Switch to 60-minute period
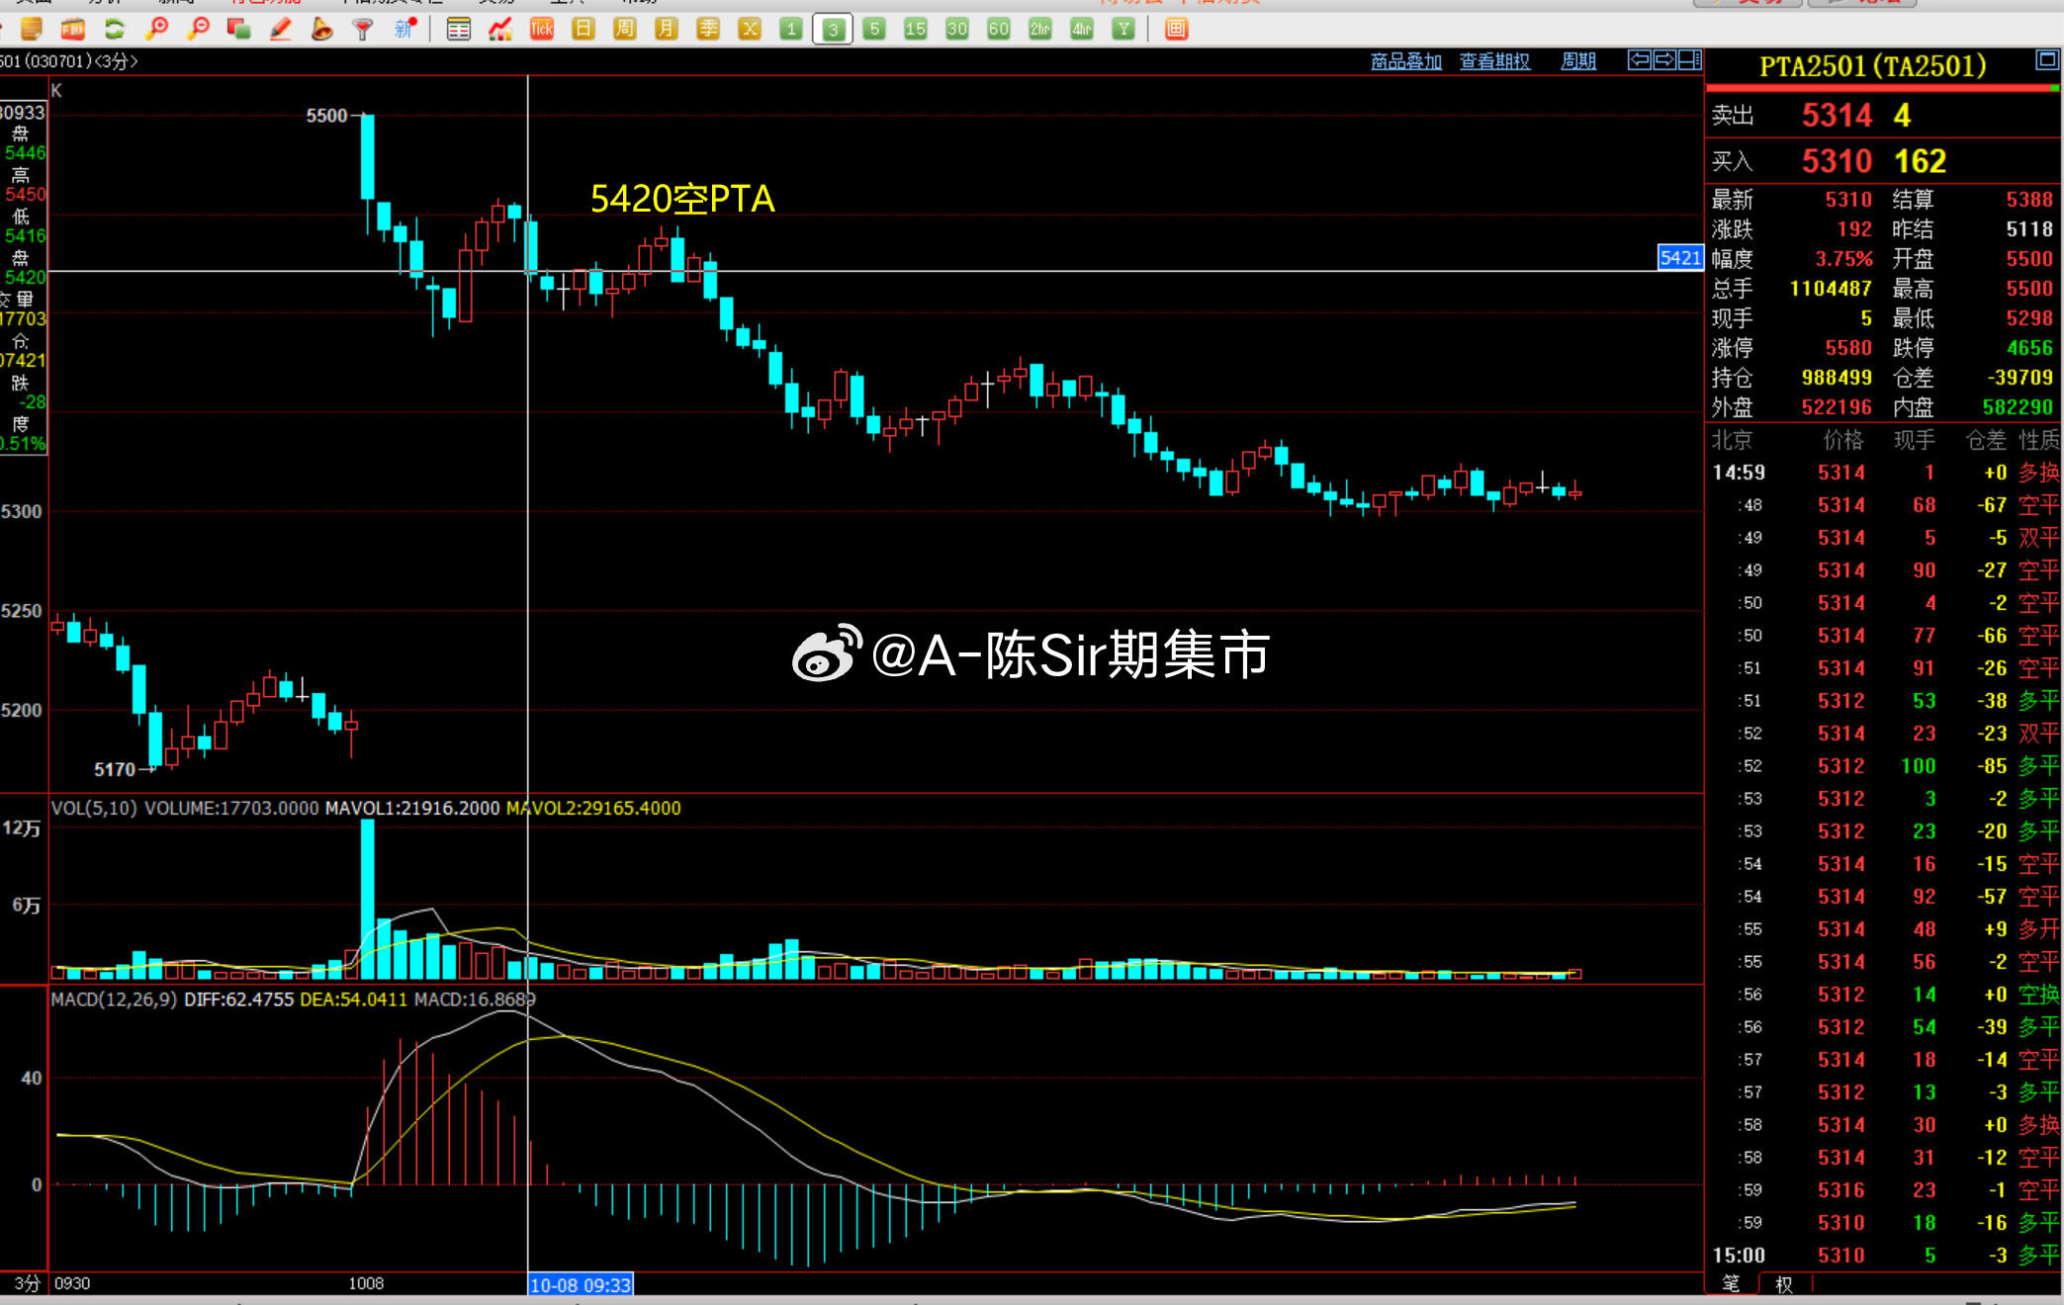 coord(999,30)
